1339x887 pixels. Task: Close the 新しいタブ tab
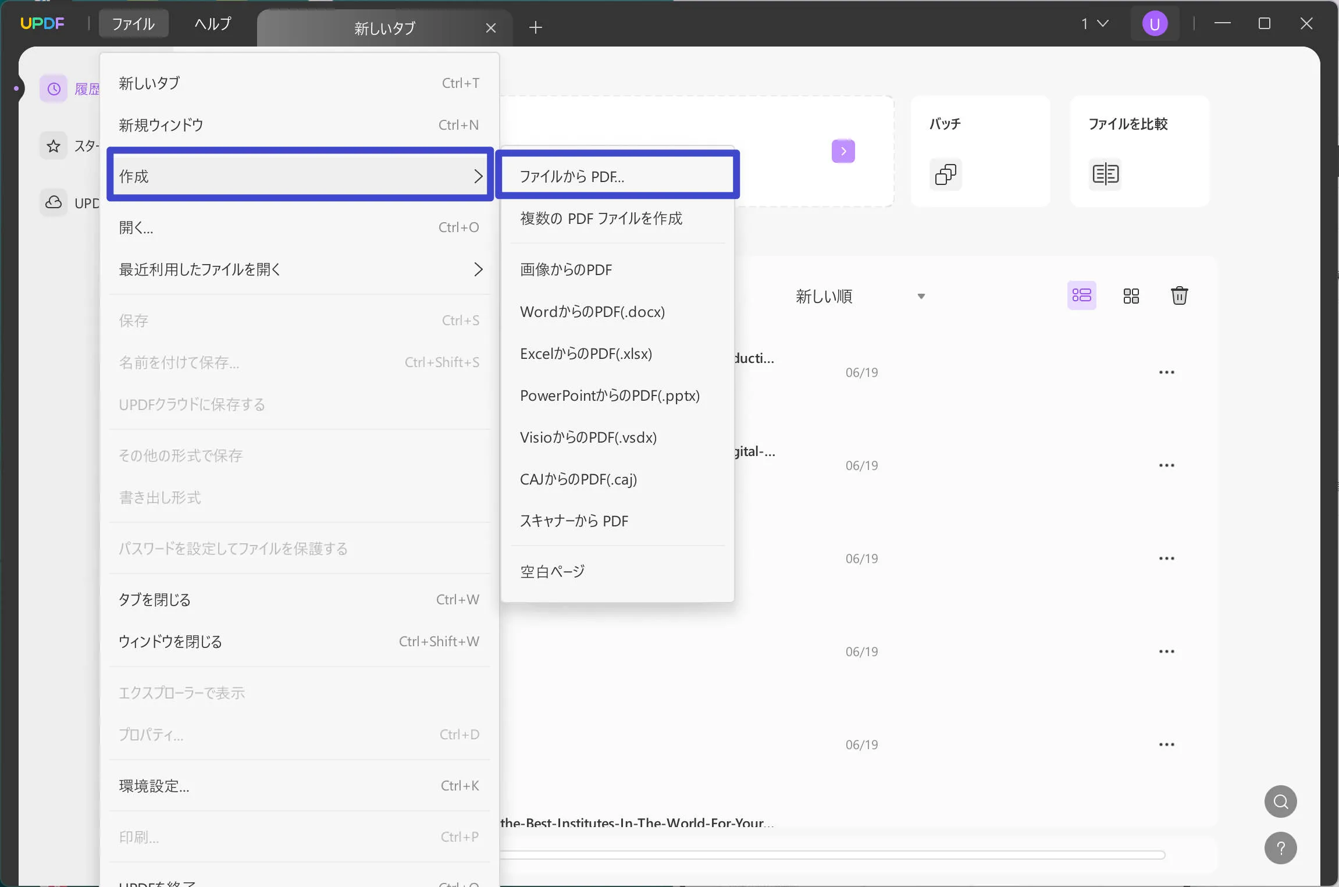point(491,28)
